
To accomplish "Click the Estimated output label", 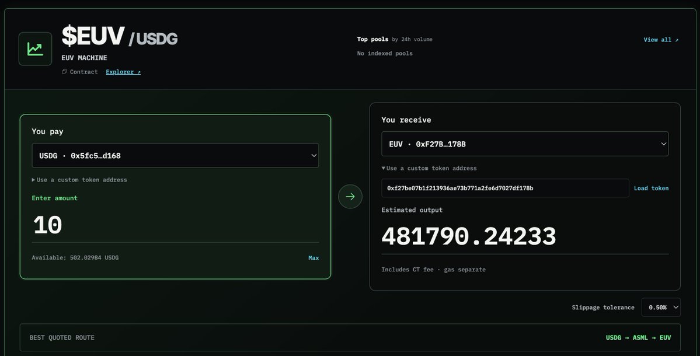I will [412, 210].
